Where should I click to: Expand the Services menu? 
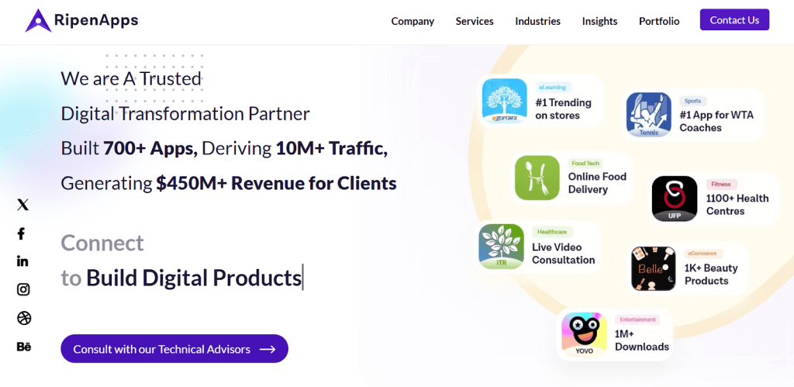(475, 21)
